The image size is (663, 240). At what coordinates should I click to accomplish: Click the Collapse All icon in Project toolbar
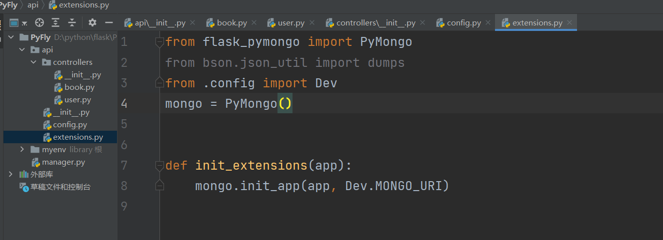[72, 22]
